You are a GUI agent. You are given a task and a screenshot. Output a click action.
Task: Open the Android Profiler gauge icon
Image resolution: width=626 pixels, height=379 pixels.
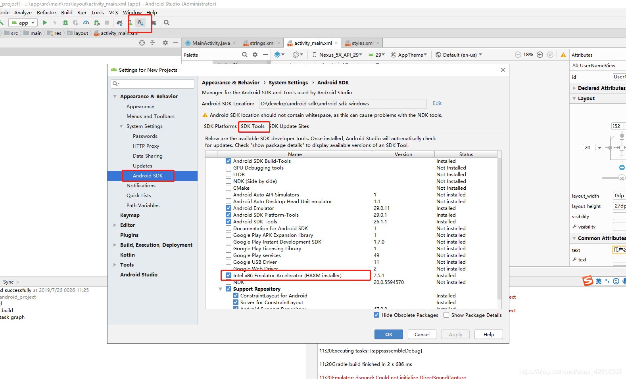tap(86, 23)
